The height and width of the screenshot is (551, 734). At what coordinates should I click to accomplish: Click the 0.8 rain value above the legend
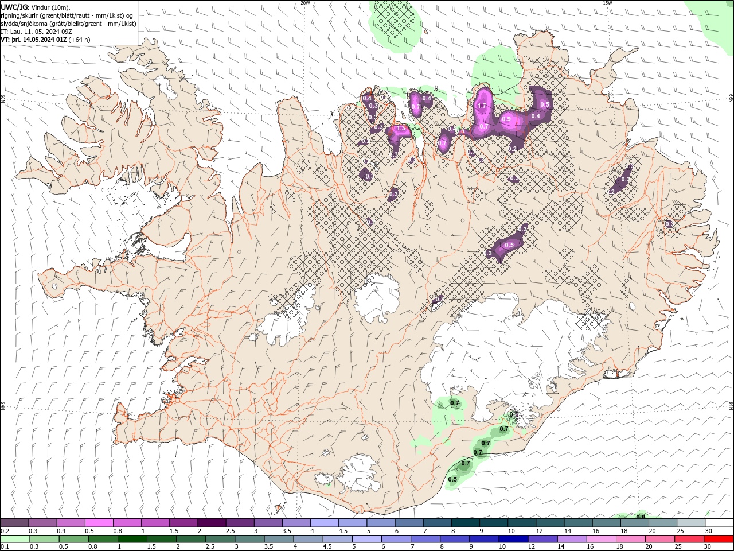(641, 517)
